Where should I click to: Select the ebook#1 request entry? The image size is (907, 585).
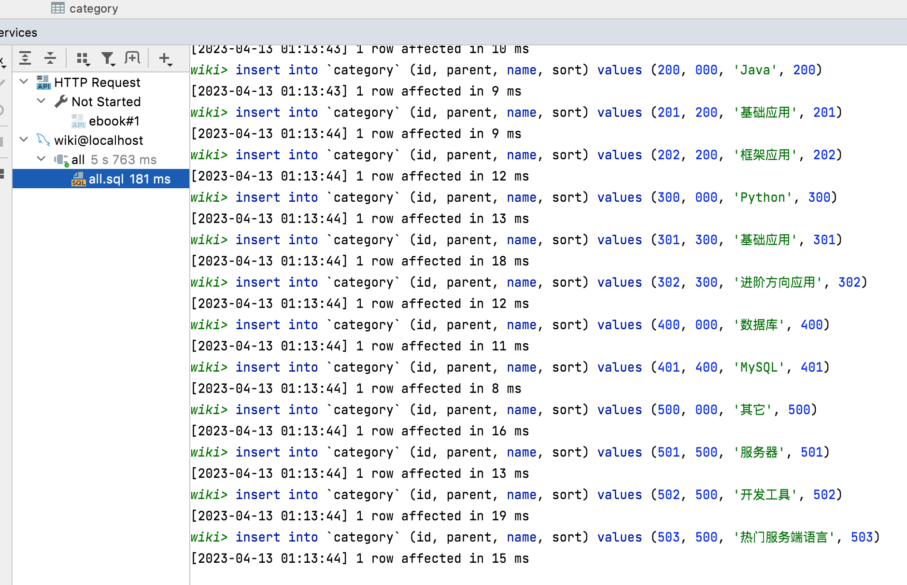pyautogui.click(x=114, y=121)
